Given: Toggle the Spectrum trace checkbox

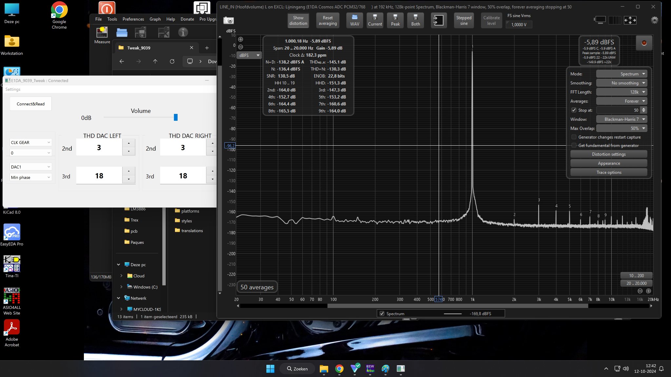Looking at the screenshot, I should (382, 314).
